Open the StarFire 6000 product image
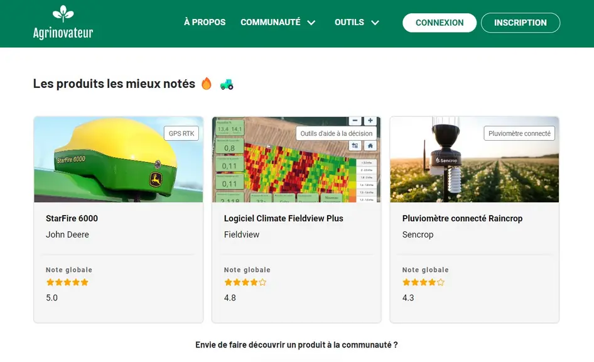The width and height of the screenshot is (594, 362). [x=119, y=159]
